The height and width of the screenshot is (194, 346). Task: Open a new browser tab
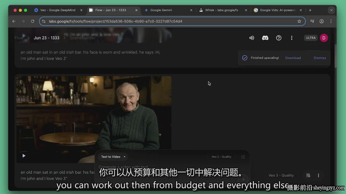pyautogui.click(x=310, y=10)
